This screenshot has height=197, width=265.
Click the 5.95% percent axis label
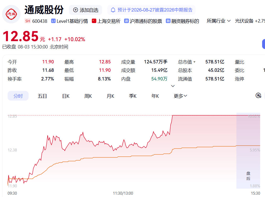(255, 150)
